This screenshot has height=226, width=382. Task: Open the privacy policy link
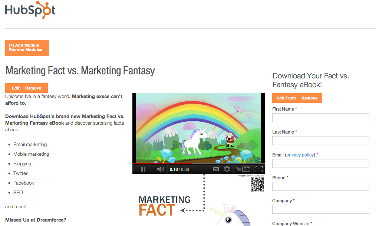point(300,155)
